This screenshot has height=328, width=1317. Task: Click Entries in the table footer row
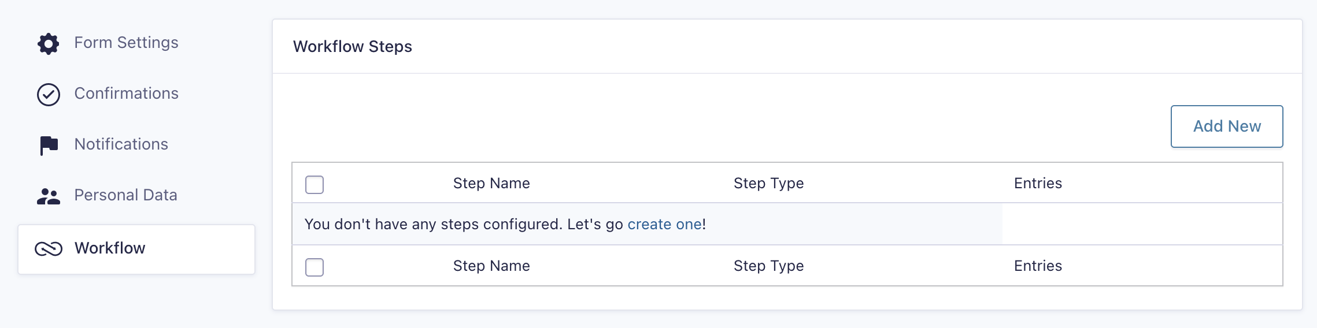click(x=1038, y=266)
